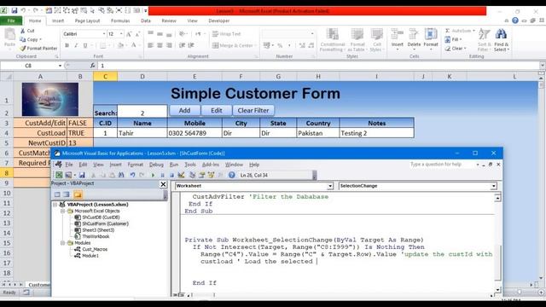Image resolution: width=546 pixels, height=307 pixels.
Task: Click the fx Insert Function icon
Action: (92, 66)
